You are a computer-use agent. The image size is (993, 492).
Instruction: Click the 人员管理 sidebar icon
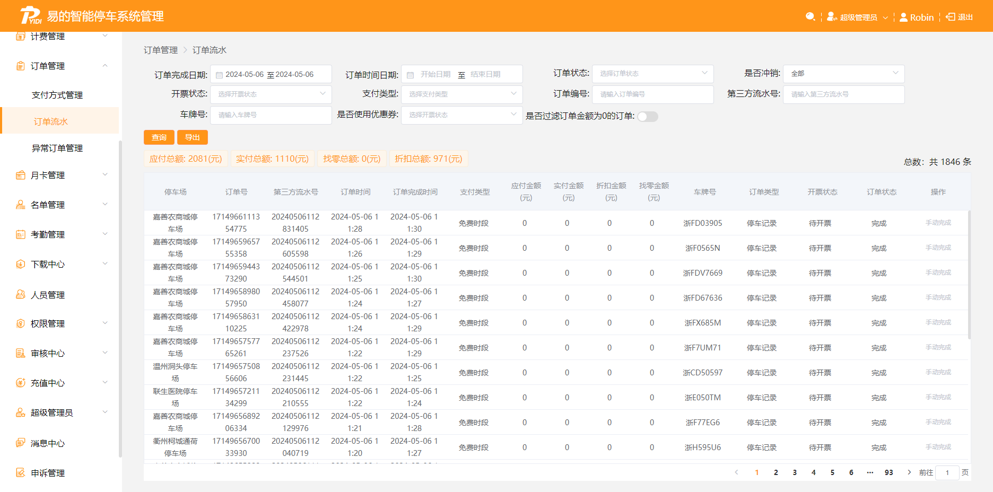(21, 294)
